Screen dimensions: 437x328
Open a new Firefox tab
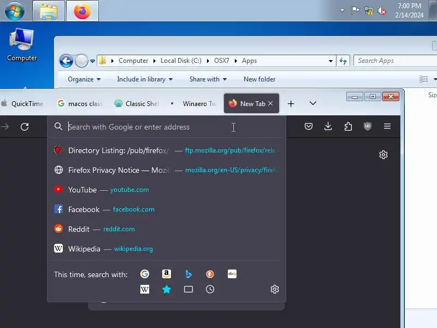click(291, 104)
